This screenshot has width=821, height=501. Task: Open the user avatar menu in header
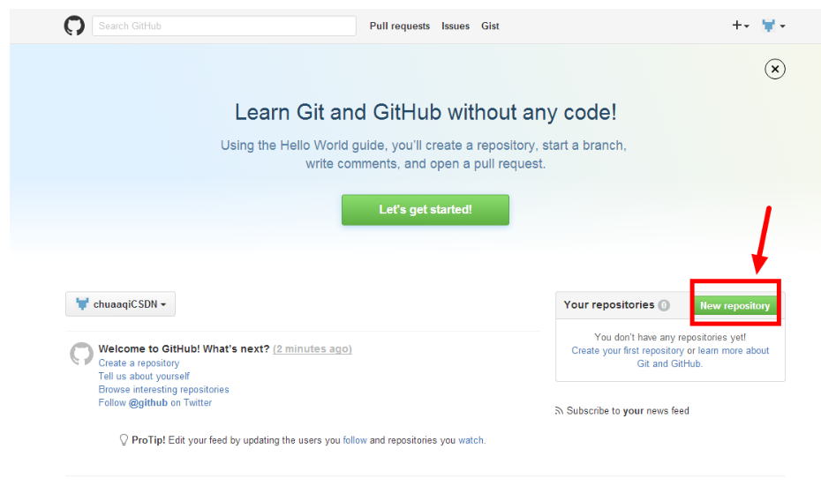[773, 25]
